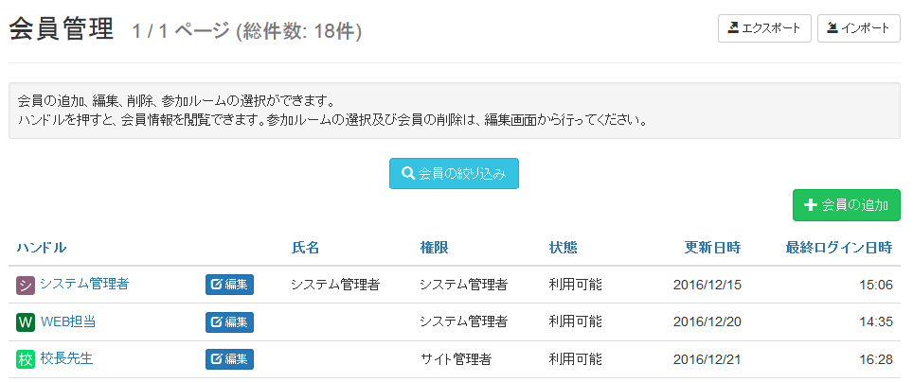The height and width of the screenshot is (382, 913).
Task: Open 会員の絞り込み member filter
Action: (x=454, y=173)
